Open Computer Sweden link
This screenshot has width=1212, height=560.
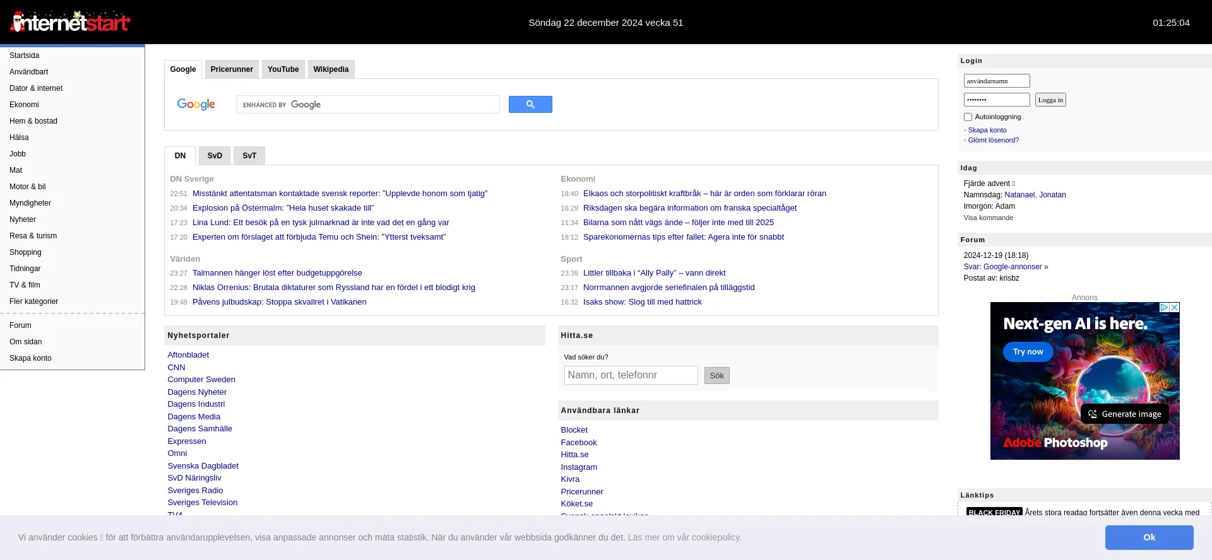pyautogui.click(x=201, y=380)
